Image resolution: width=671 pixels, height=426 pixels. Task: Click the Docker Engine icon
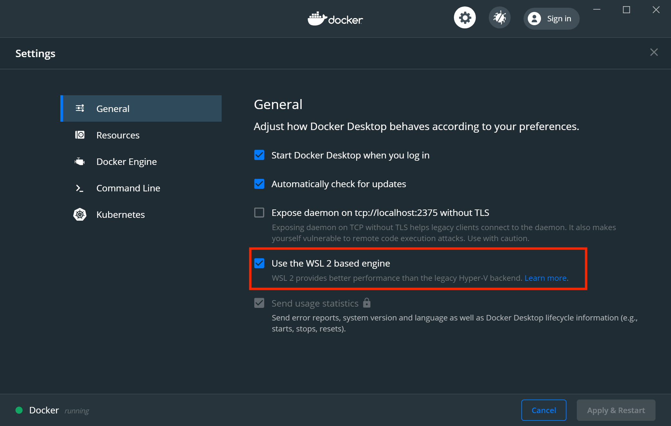(80, 161)
